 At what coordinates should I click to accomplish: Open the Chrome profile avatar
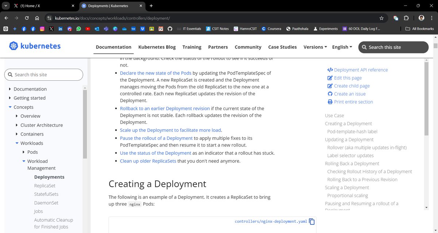click(x=421, y=18)
